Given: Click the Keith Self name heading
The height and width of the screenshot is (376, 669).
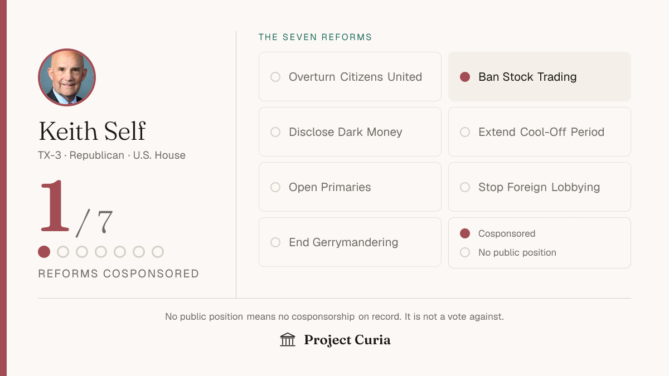Looking at the screenshot, I should pos(92,131).
